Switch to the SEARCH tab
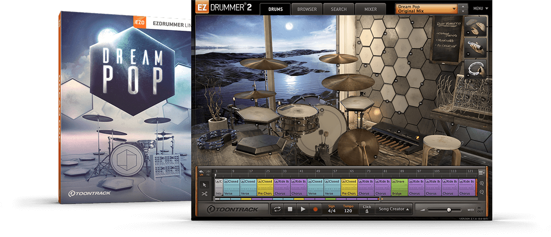 pos(338,9)
